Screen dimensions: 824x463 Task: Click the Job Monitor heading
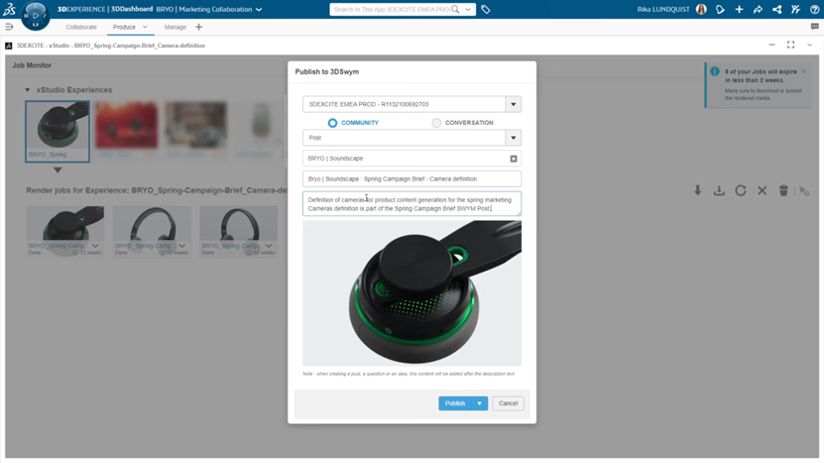pos(32,65)
